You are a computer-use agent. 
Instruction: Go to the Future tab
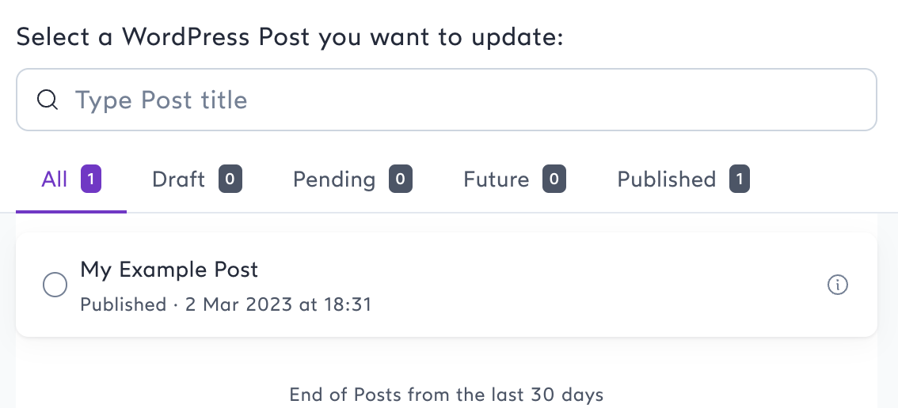point(497,179)
